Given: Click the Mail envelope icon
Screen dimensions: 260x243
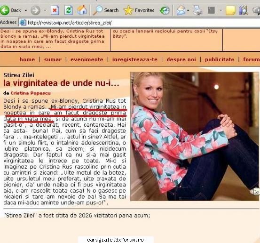Looking at the screenshot, I should pyautogui.click(x=181, y=10).
